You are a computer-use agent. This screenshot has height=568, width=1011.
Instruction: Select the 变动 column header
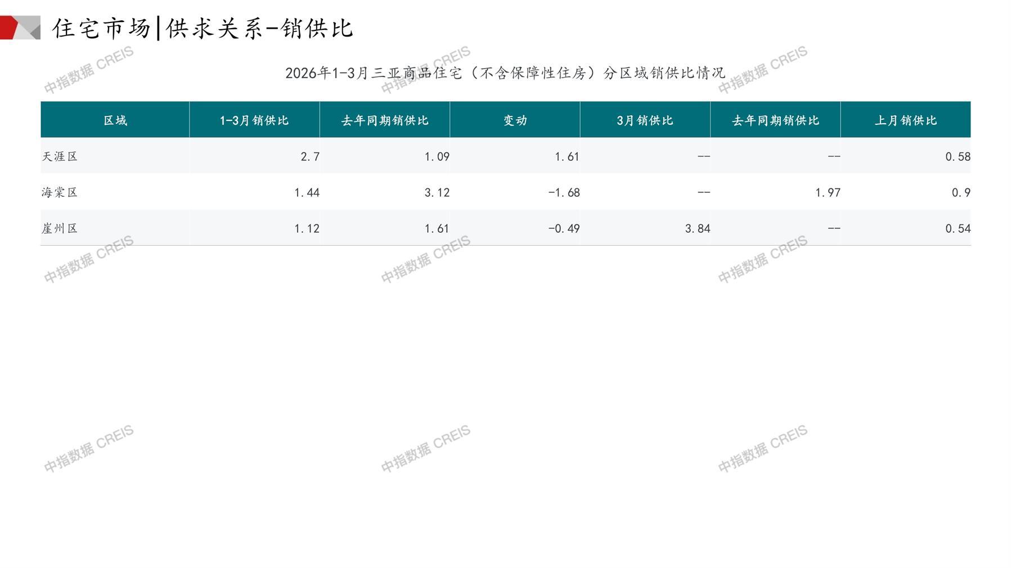click(515, 120)
